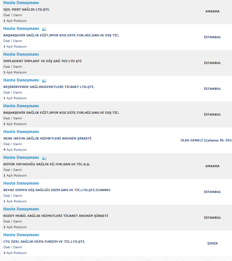
Task: Click the 4 Açık Pozisyon text
Action: coord(15,150)
